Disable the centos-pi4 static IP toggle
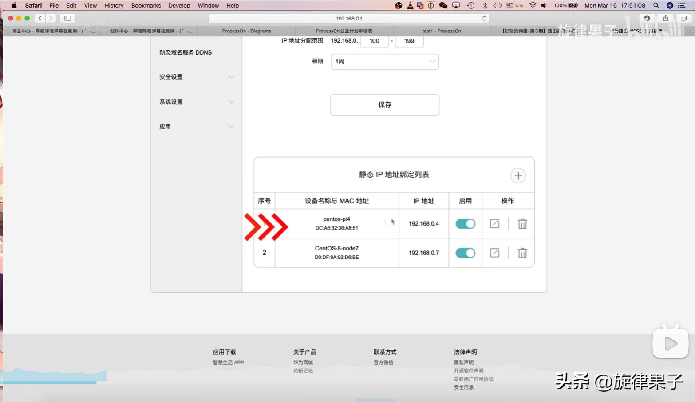This screenshot has width=695, height=402. [x=465, y=224]
